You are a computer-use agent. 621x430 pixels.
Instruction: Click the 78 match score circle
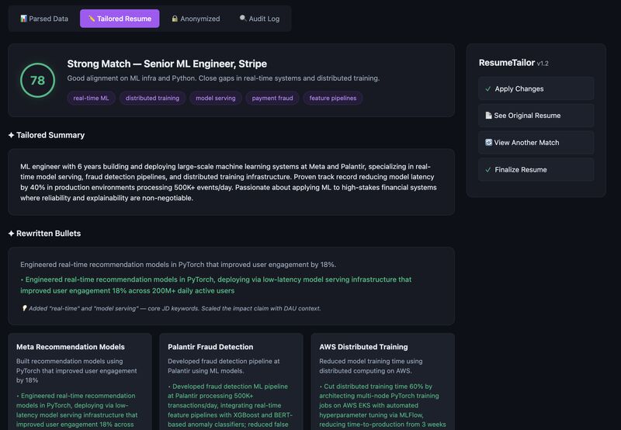(37, 80)
